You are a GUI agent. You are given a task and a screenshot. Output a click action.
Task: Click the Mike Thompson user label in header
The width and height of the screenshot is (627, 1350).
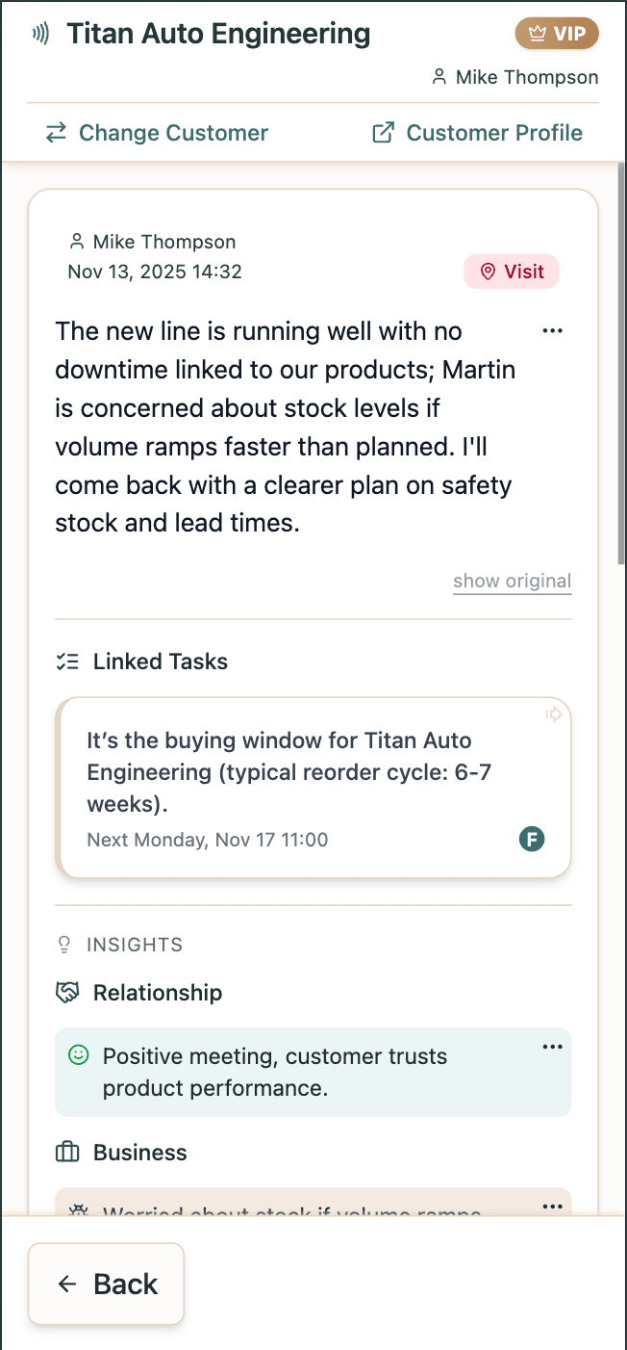526,77
